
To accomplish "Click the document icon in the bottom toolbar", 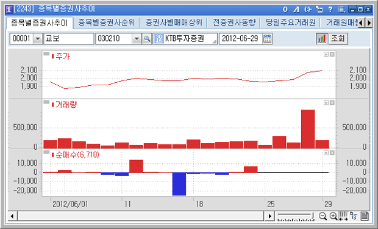I will coord(365,216).
